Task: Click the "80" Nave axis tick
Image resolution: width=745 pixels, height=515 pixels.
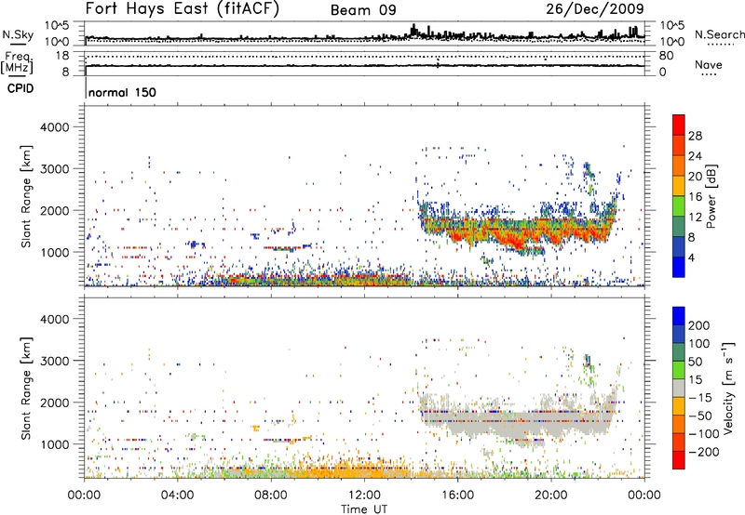Action: 666,56
